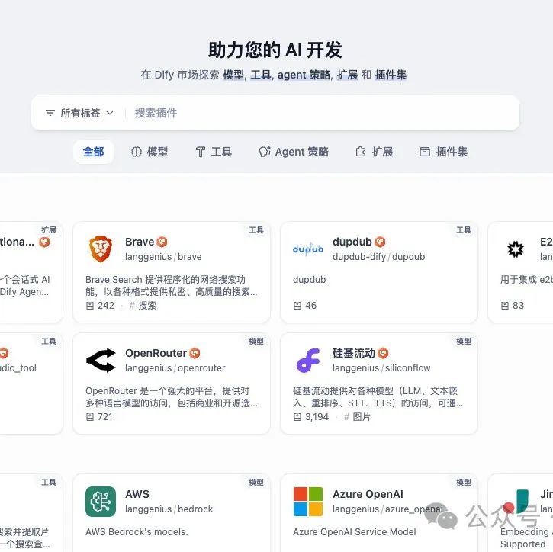553x552 pixels.
Task: Click the OpenRouter description text
Action: pos(172,397)
